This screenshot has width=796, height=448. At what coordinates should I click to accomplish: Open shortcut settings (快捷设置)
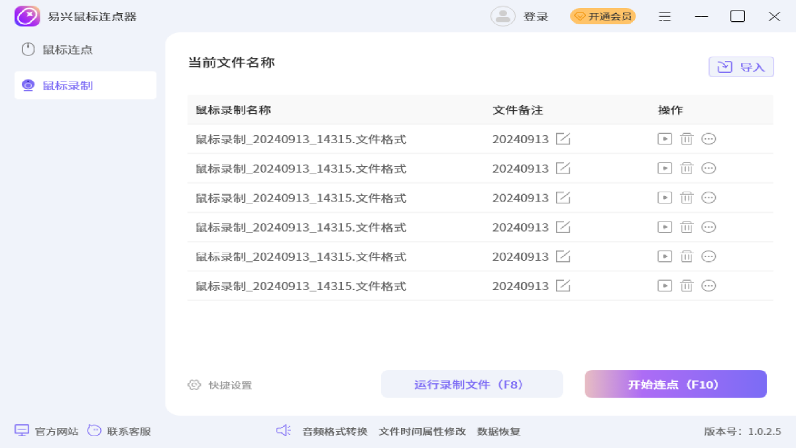coord(220,385)
